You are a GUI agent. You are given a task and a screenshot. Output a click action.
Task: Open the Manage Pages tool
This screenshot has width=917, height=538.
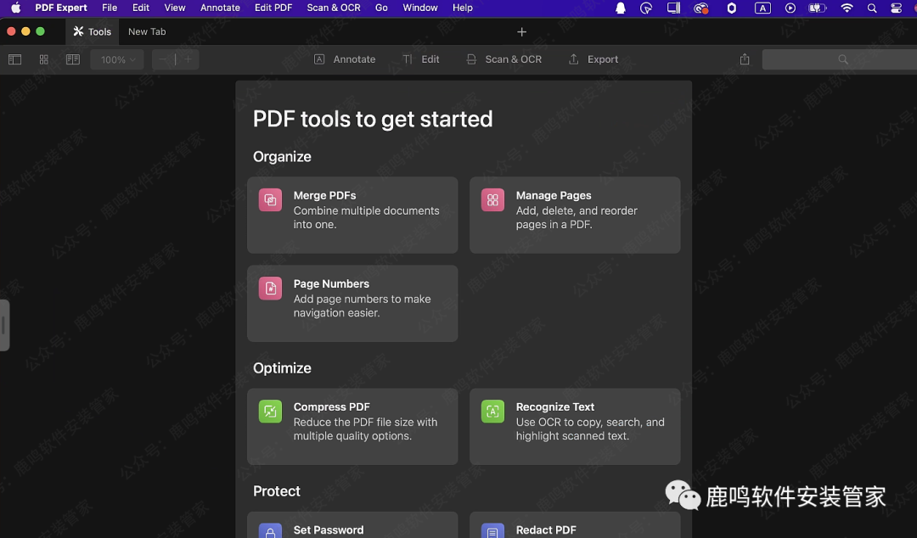(575, 215)
